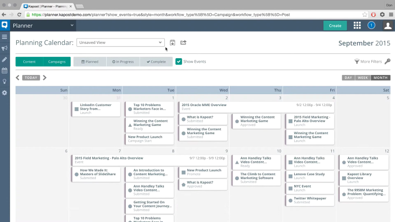Click the browser address bar URL
The width and height of the screenshot is (395, 222).
pos(161,15)
